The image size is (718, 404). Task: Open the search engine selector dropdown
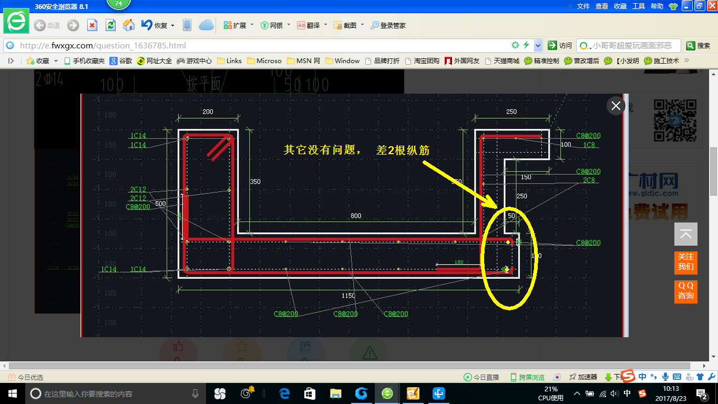tap(584, 46)
